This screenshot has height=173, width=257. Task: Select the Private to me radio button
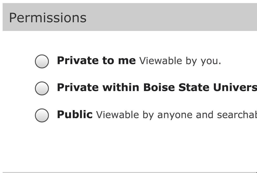(42, 62)
